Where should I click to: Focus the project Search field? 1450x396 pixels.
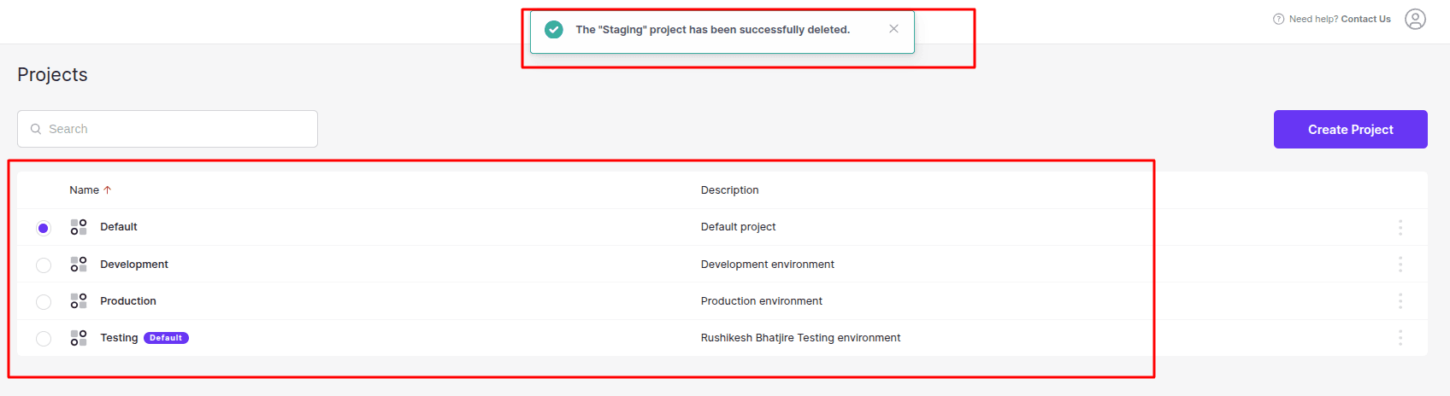(x=168, y=129)
